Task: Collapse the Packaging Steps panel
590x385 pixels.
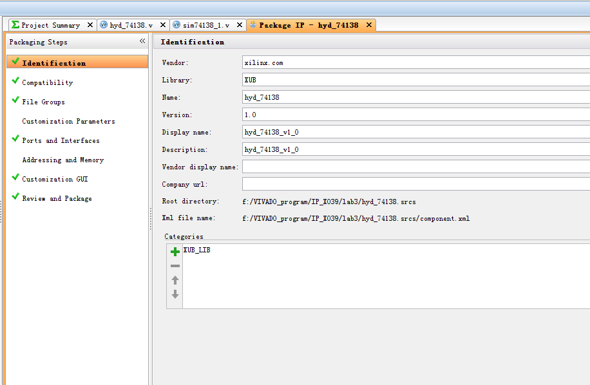Action: [x=142, y=41]
